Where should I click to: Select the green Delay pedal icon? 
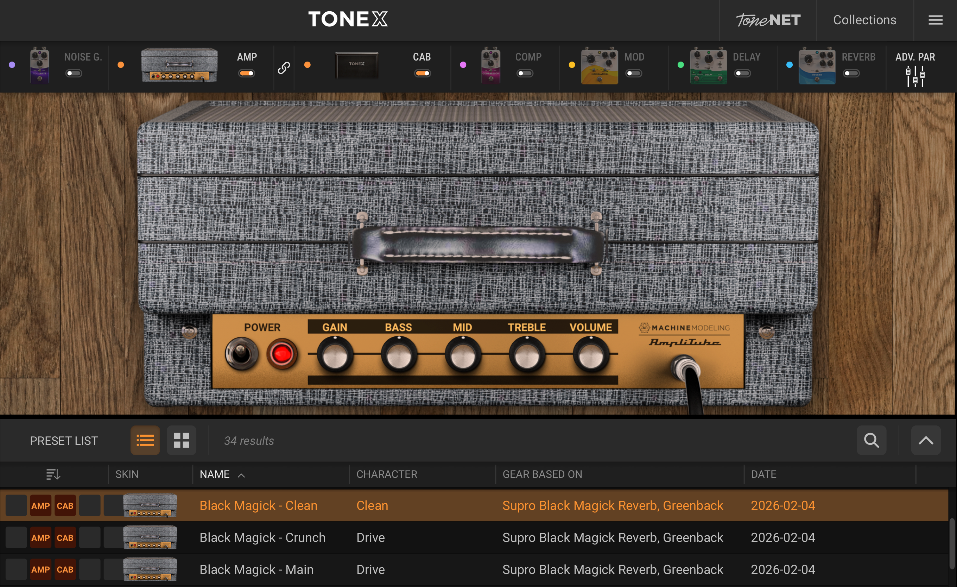(x=709, y=65)
